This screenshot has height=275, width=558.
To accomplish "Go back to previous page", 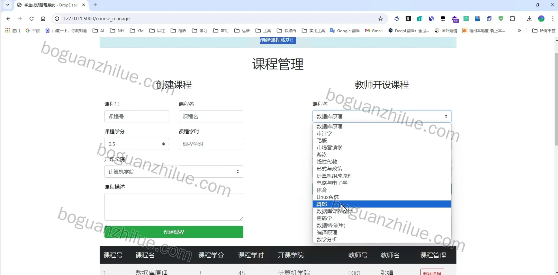I will click(8, 19).
